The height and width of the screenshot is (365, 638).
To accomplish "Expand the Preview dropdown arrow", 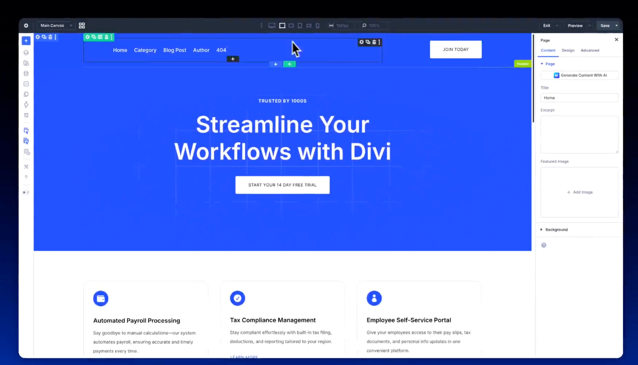I will point(589,26).
